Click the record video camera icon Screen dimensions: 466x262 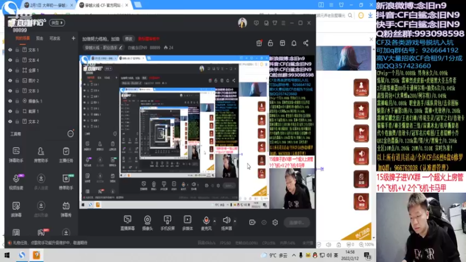[252, 222]
